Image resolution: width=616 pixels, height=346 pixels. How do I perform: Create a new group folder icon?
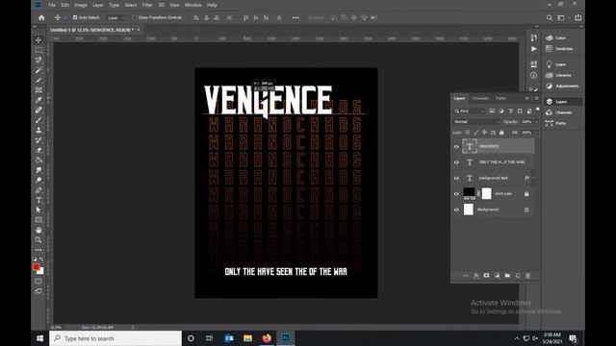(x=507, y=276)
